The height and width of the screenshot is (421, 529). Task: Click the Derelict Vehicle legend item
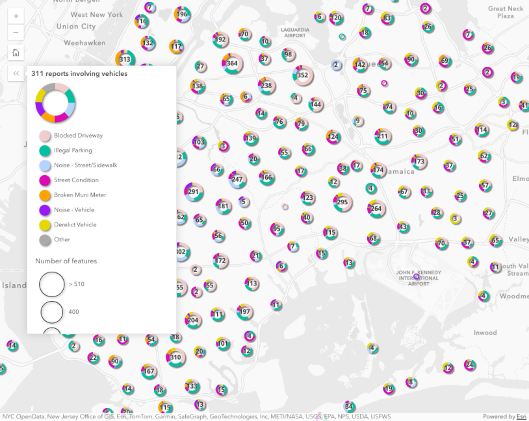pyautogui.click(x=75, y=224)
